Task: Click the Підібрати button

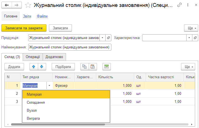Action: click(x=63, y=67)
